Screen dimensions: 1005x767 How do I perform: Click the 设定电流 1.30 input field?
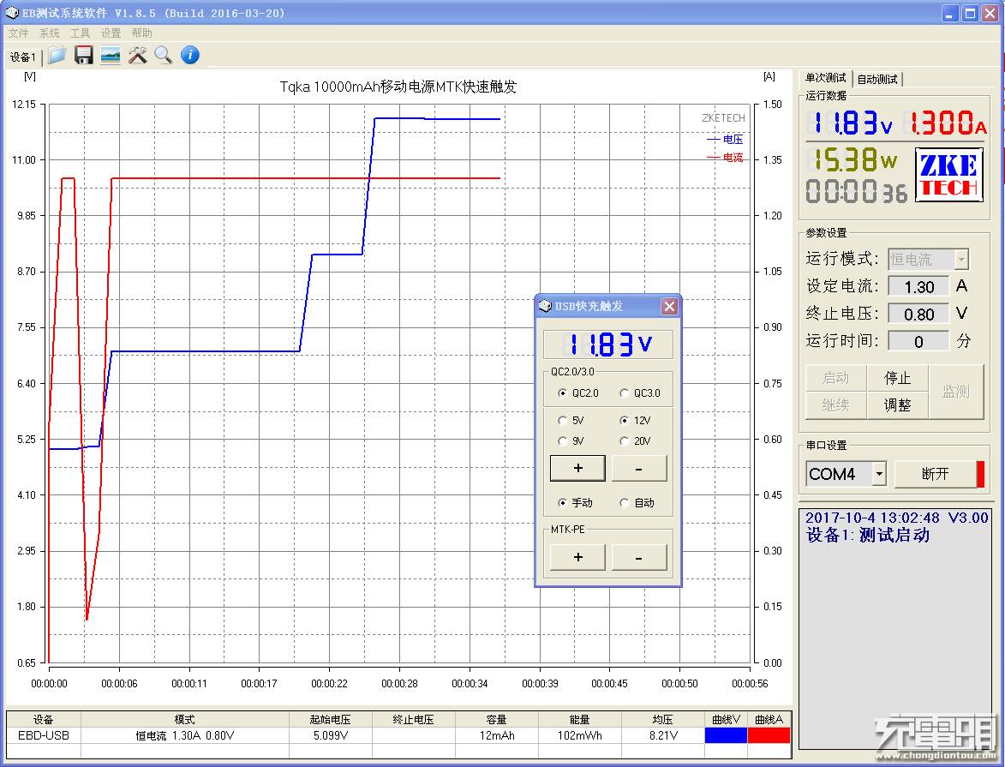point(918,287)
